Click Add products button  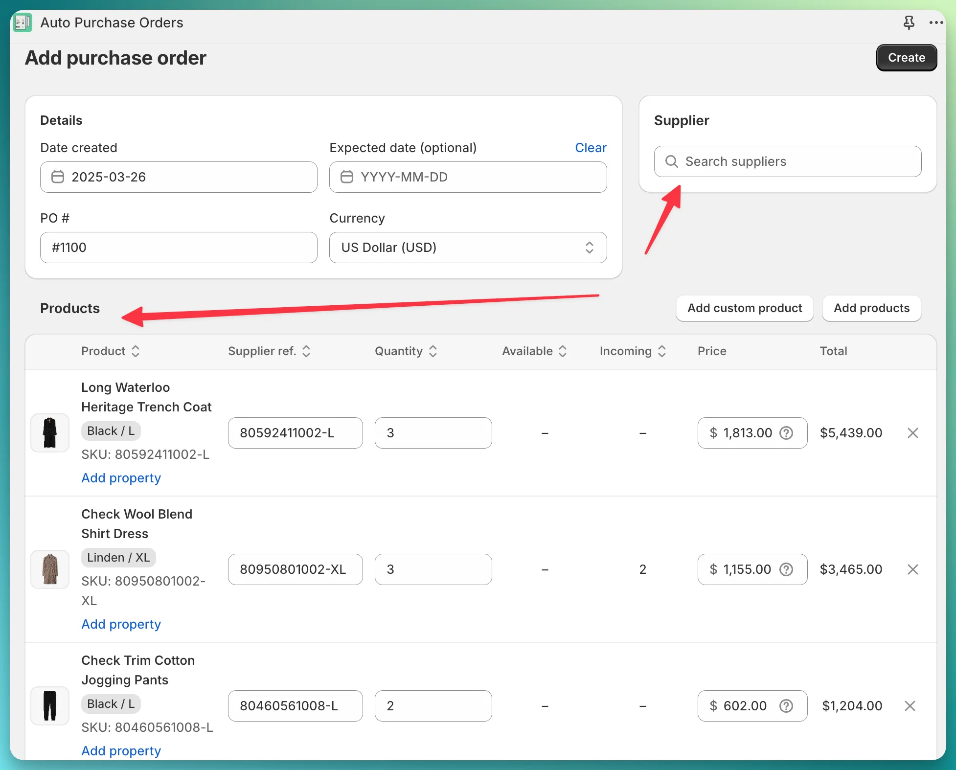point(871,308)
